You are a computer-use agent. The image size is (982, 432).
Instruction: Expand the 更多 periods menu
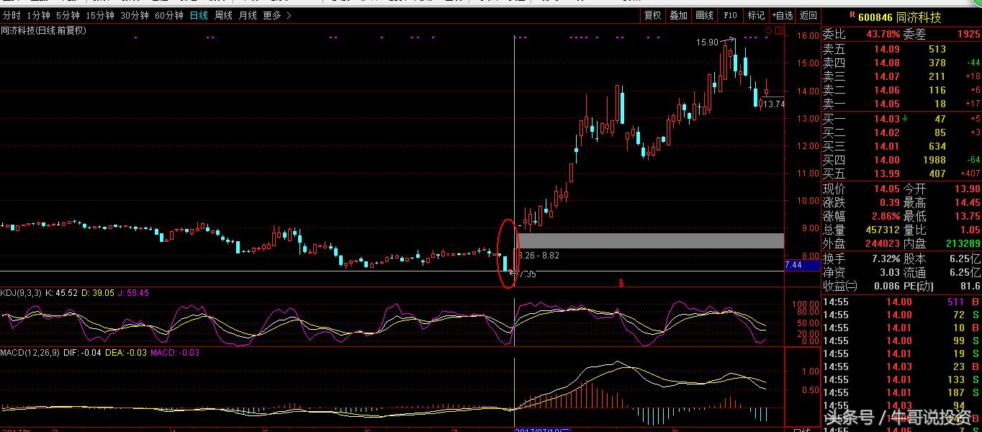pos(277,15)
